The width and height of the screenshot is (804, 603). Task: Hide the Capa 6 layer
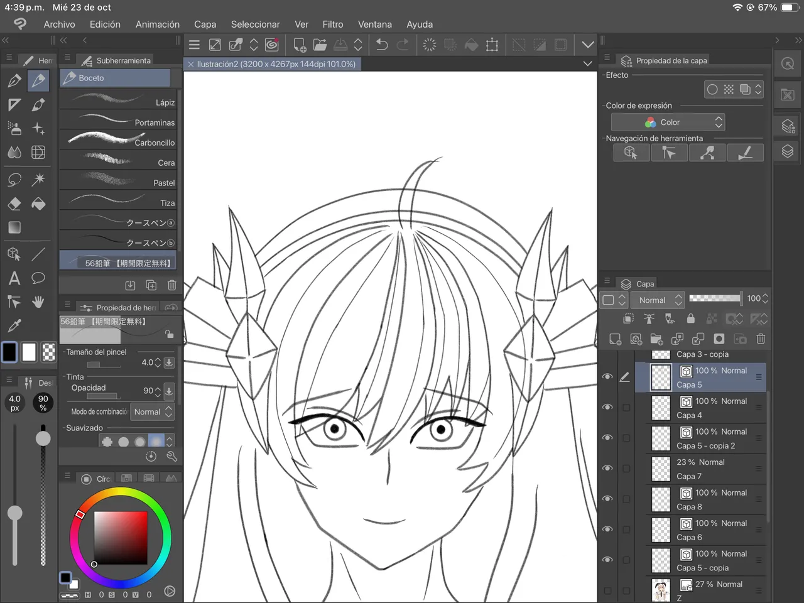(607, 529)
